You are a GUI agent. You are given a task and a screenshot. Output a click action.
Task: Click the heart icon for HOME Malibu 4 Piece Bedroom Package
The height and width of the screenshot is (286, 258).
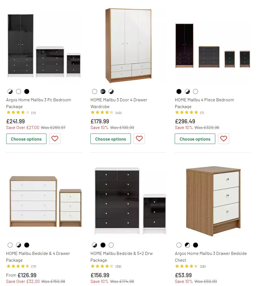[x=224, y=139]
